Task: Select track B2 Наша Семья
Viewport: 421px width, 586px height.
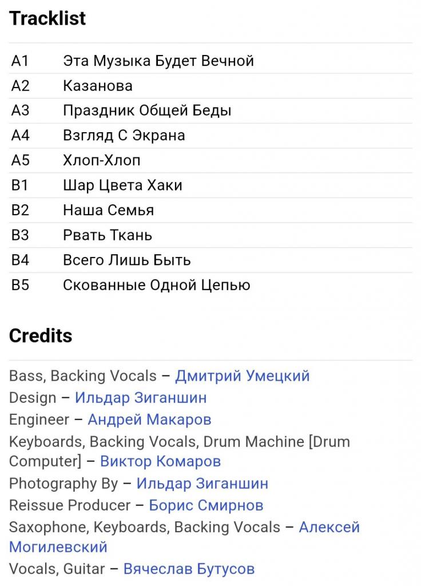Action: [x=210, y=210]
